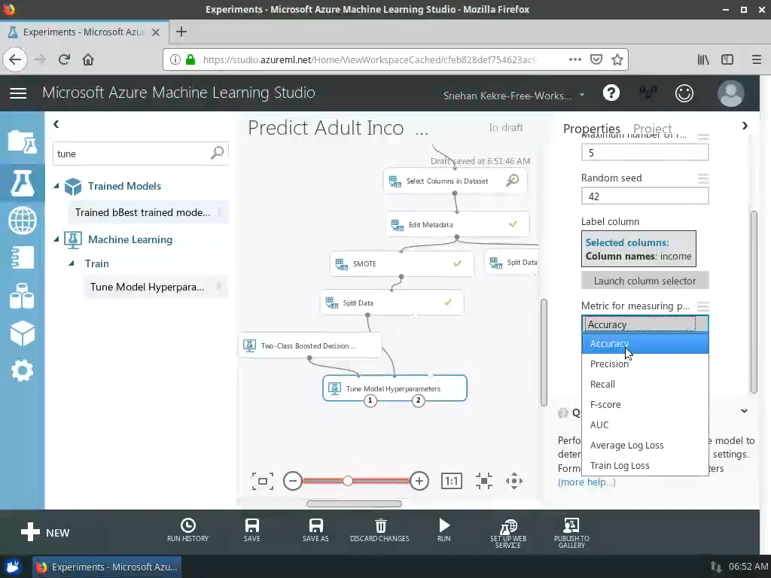The height and width of the screenshot is (578, 771).
Task: Click the Metric for measuring performance combo box
Action: click(x=645, y=324)
